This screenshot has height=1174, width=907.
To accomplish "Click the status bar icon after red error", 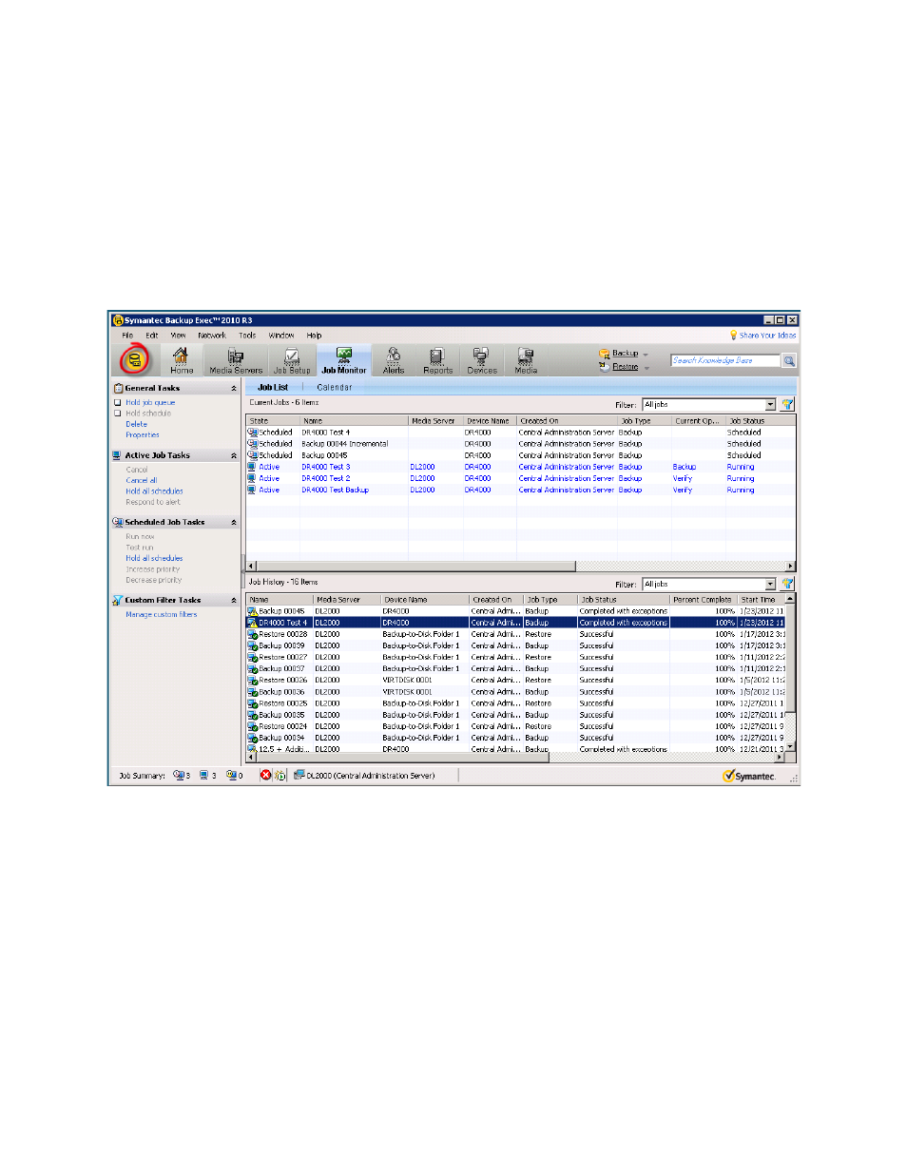I will point(280,775).
